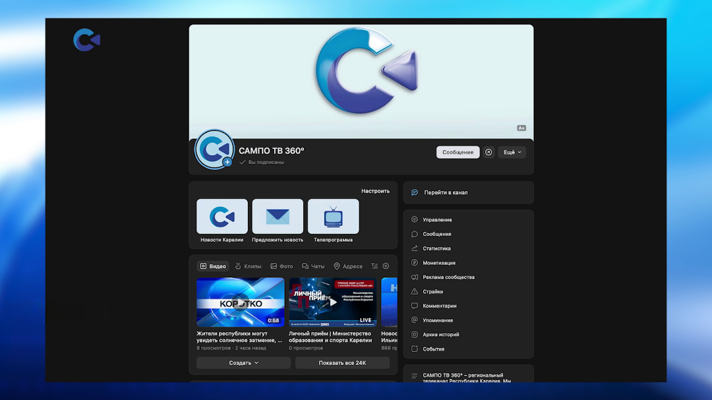Open the Предложить новость envelope tile
712x400 pixels.
[x=278, y=221]
